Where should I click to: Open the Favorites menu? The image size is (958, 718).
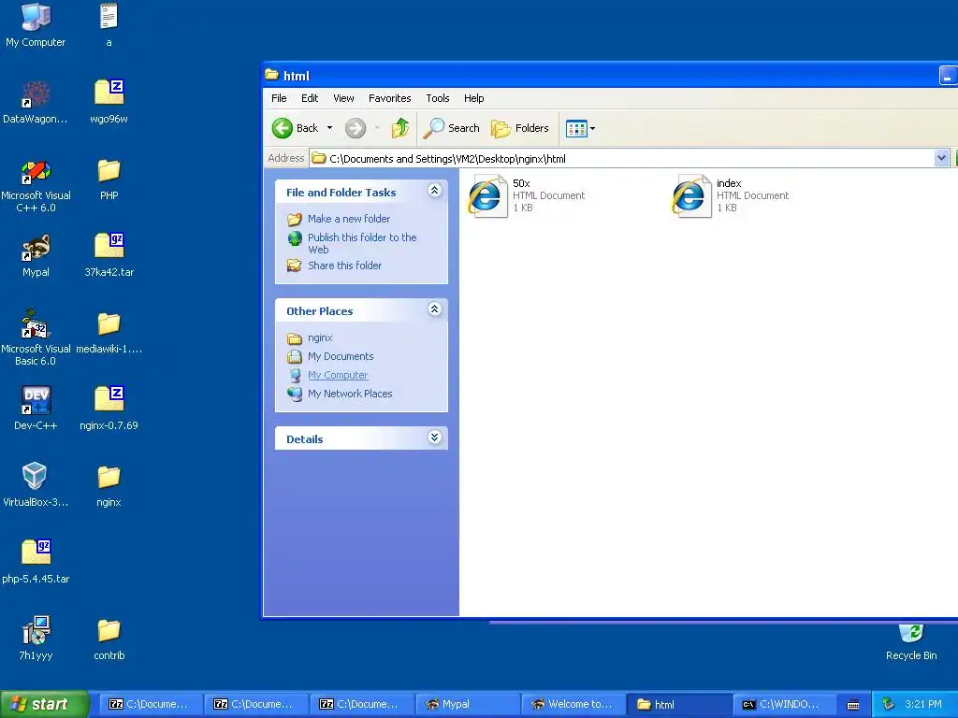(390, 98)
